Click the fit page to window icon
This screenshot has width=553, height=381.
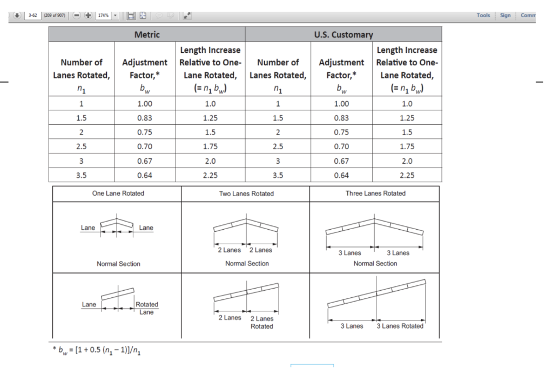pos(143,15)
